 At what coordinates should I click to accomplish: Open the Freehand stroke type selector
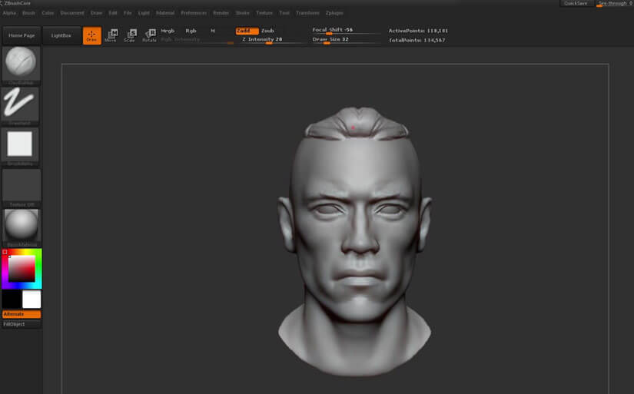[20, 104]
